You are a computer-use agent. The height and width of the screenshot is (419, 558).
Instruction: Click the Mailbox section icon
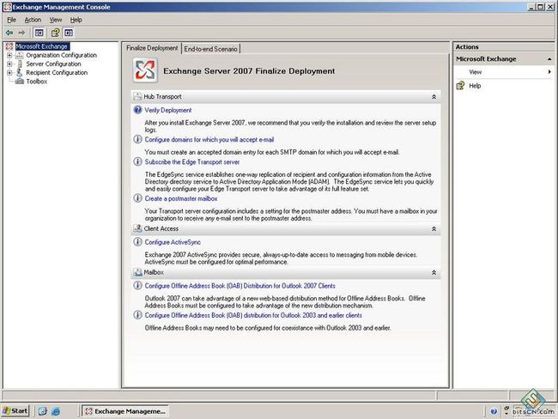(x=137, y=272)
